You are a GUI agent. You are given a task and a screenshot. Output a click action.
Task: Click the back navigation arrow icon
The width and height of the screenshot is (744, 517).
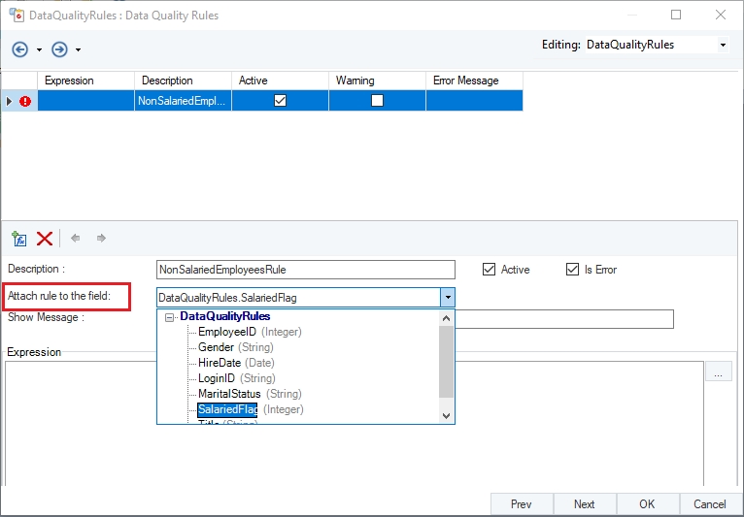pos(20,49)
